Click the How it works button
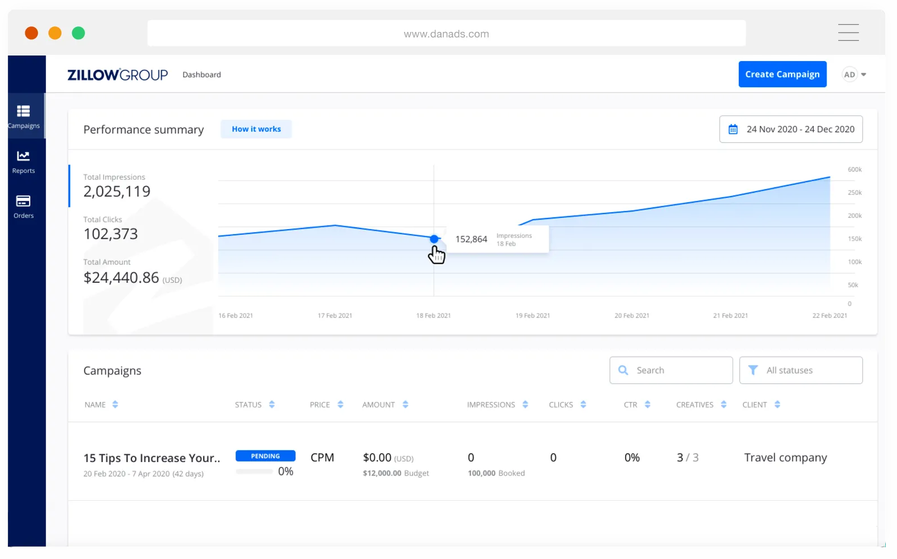 tap(256, 129)
